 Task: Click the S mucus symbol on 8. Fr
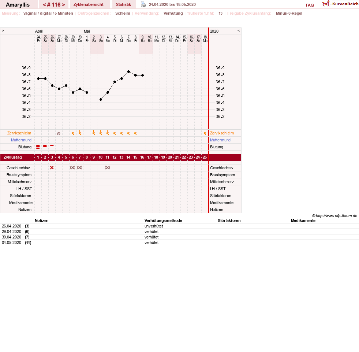[135, 134]
